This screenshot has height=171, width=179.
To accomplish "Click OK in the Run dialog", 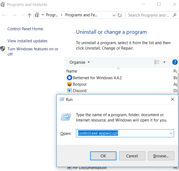I will pyautogui.click(x=103, y=156).
